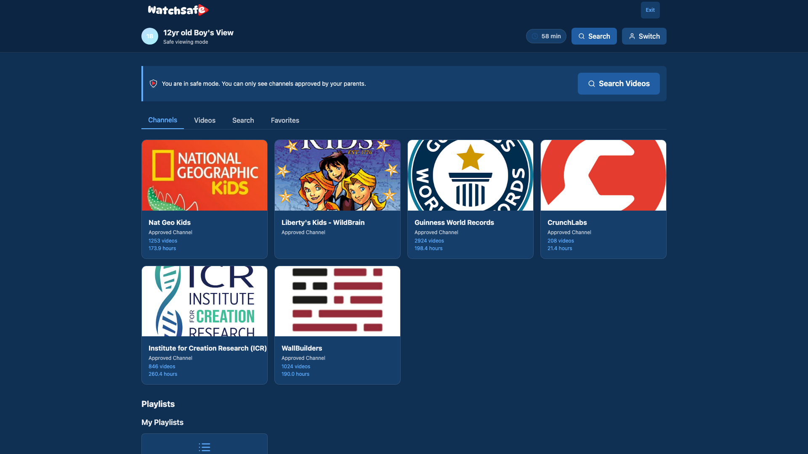808x454 pixels.
Task: Click the Playlists section heading
Action: coord(158,404)
